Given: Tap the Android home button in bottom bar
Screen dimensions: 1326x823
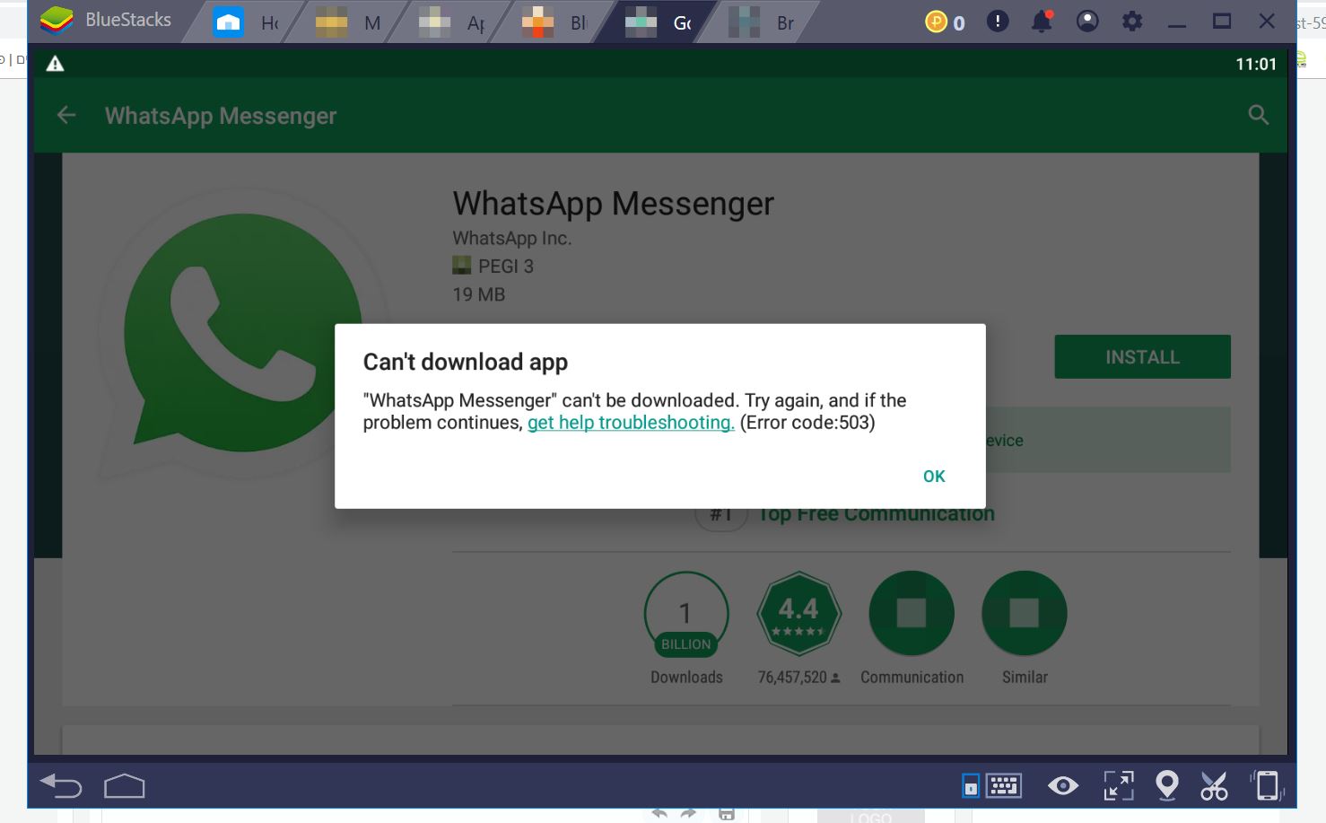Looking at the screenshot, I should pos(124,786).
